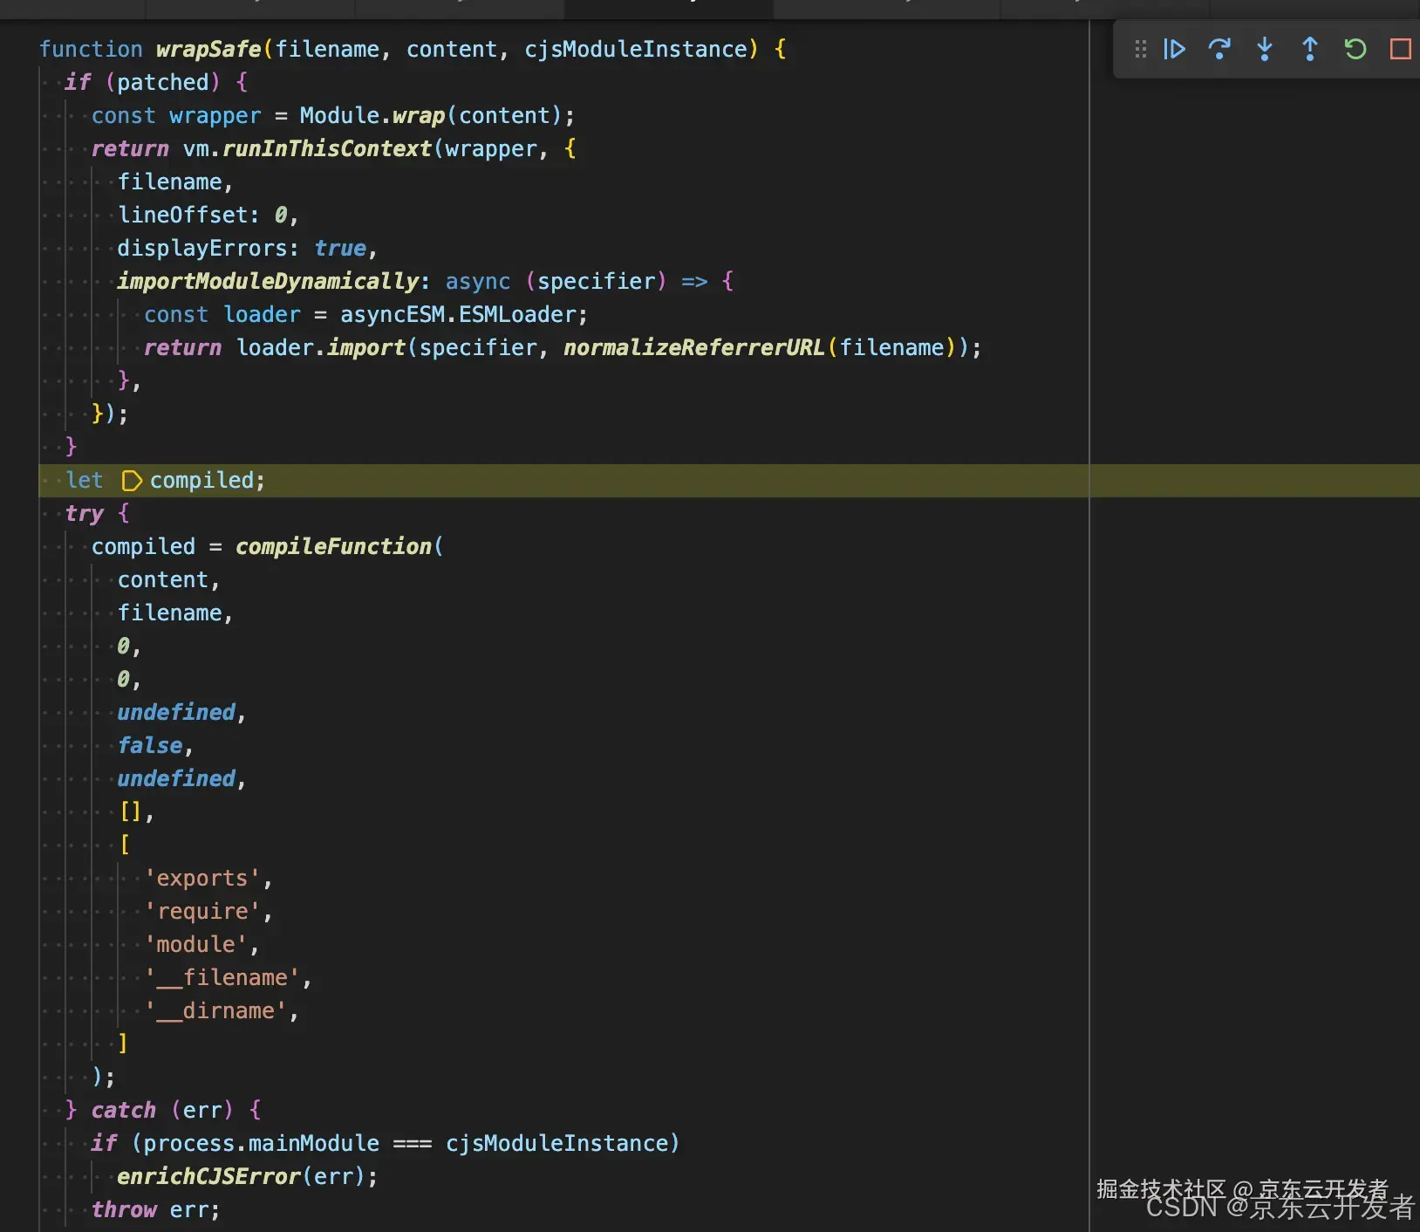Click the 'false,' argument line
Viewport: 1420px width, 1232px height.
(x=155, y=746)
